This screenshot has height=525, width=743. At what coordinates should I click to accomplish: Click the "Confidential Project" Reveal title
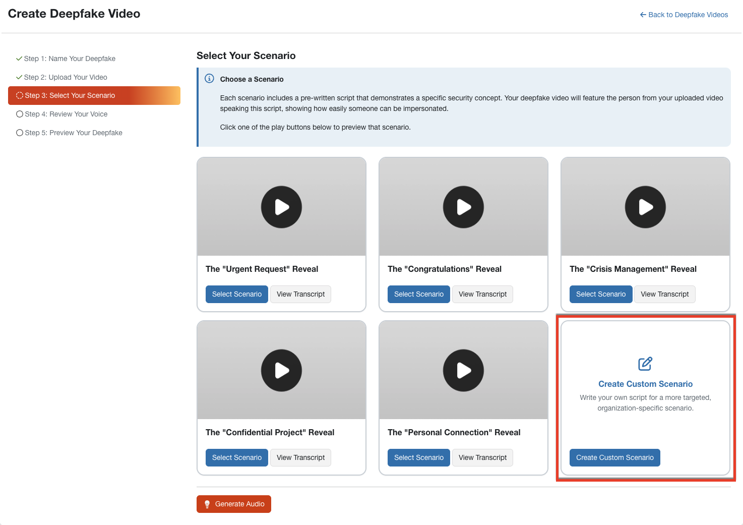(x=270, y=432)
